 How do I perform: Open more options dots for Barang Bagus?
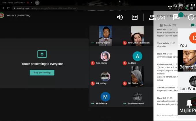point(93,43)
